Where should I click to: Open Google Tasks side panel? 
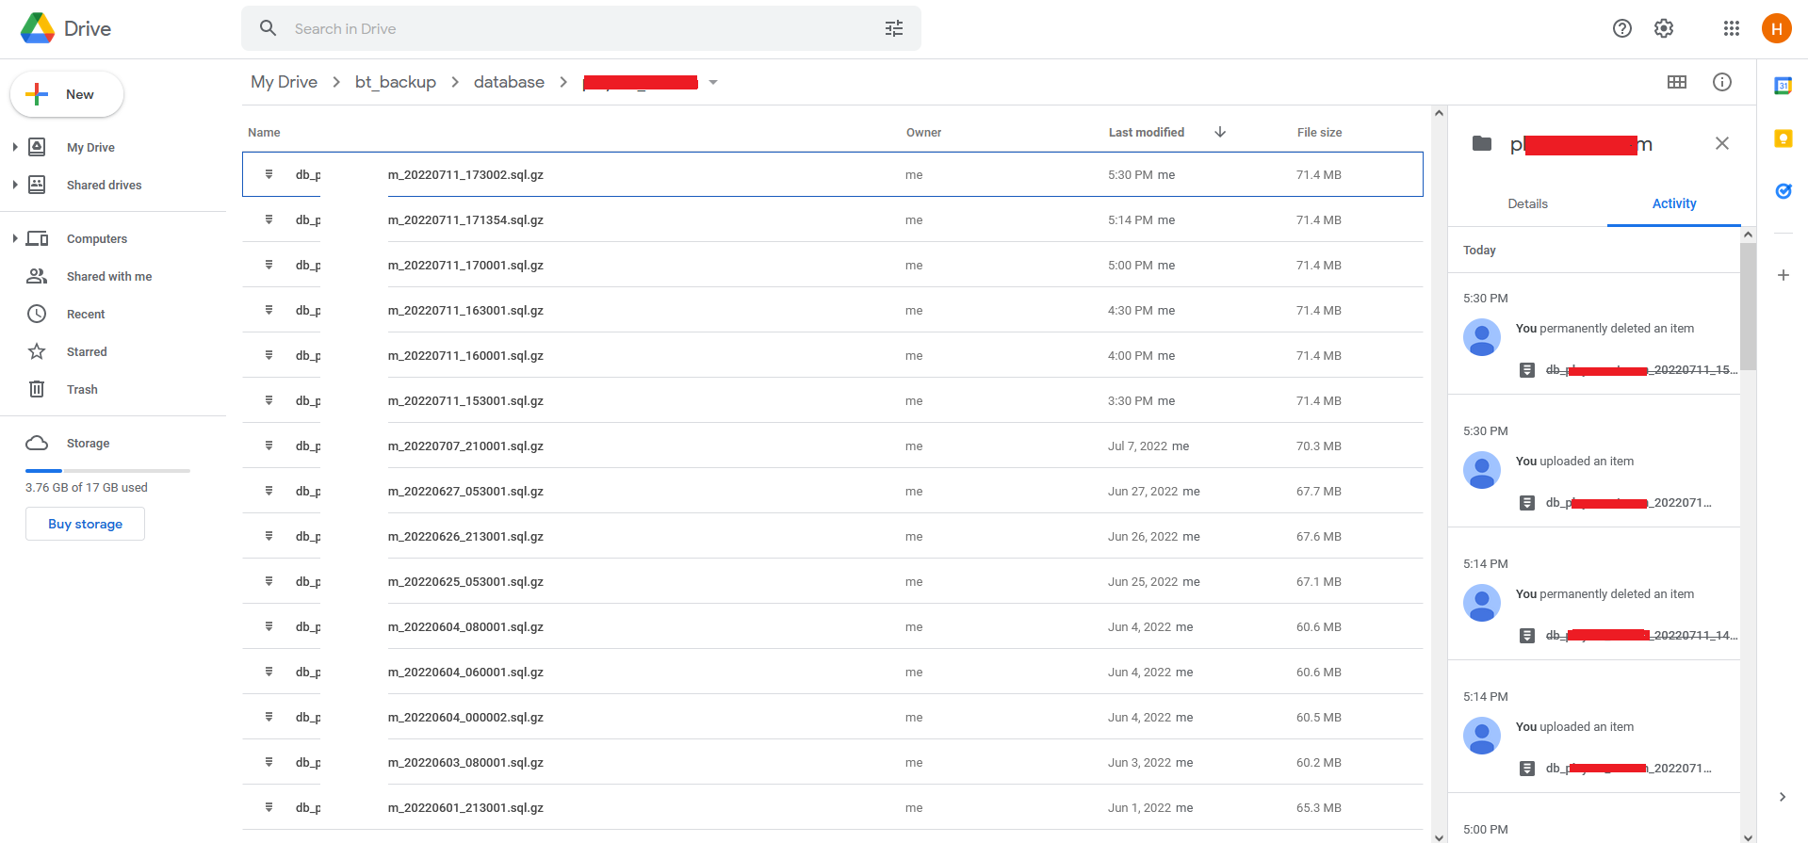[x=1783, y=191]
